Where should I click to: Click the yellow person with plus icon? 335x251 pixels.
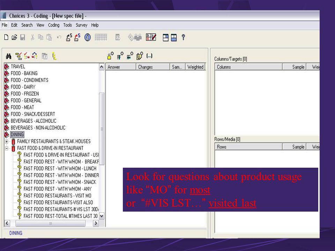tap(110, 56)
